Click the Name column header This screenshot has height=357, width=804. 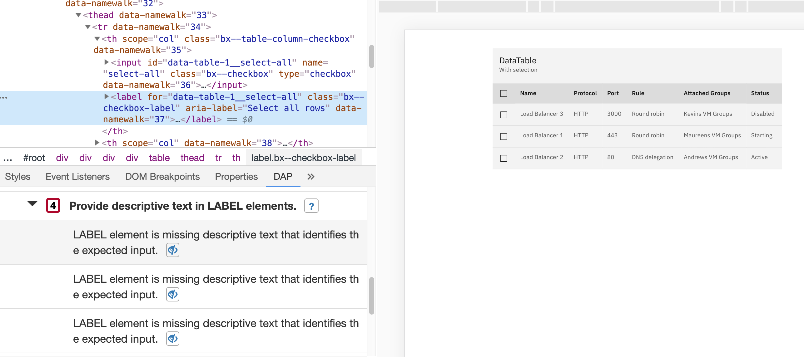coord(528,93)
